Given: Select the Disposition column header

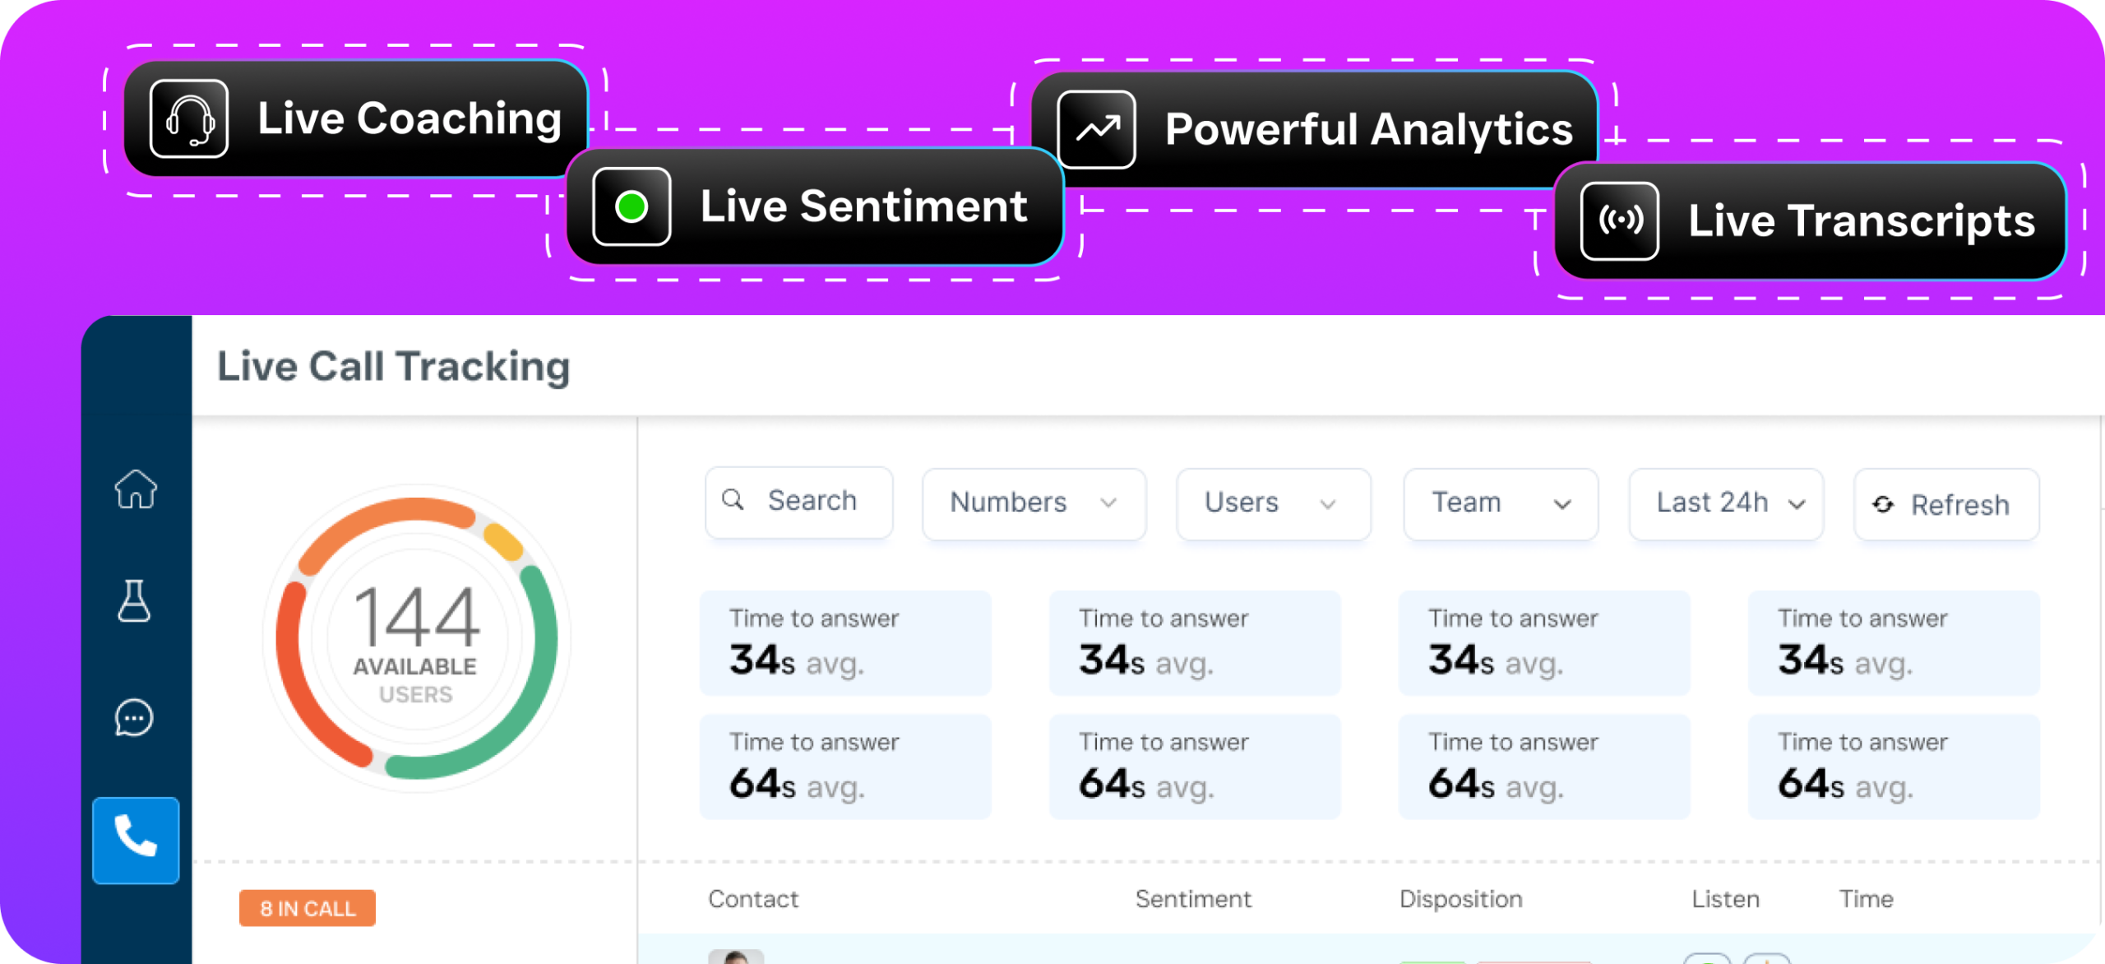Looking at the screenshot, I should pos(1461,899).
